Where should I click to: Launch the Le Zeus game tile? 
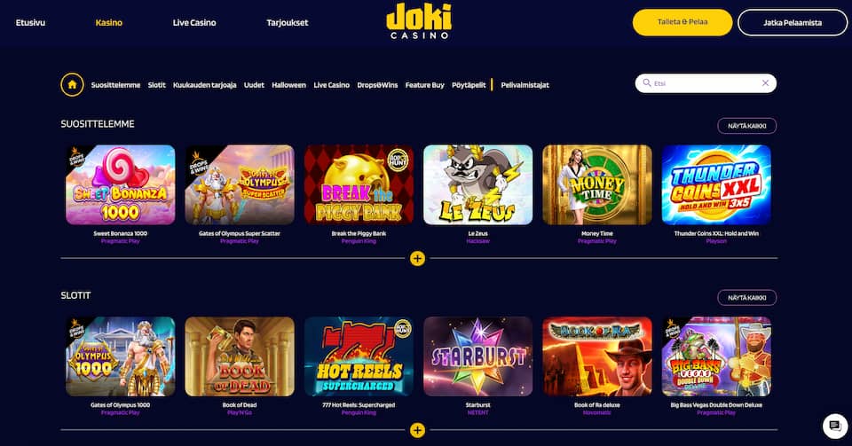pyautogui.click(x=478, y=184)
